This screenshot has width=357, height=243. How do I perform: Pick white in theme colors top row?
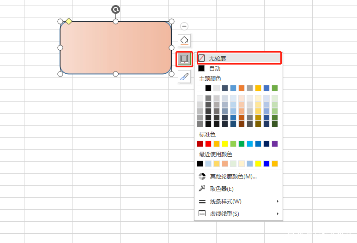pos(200,88)
